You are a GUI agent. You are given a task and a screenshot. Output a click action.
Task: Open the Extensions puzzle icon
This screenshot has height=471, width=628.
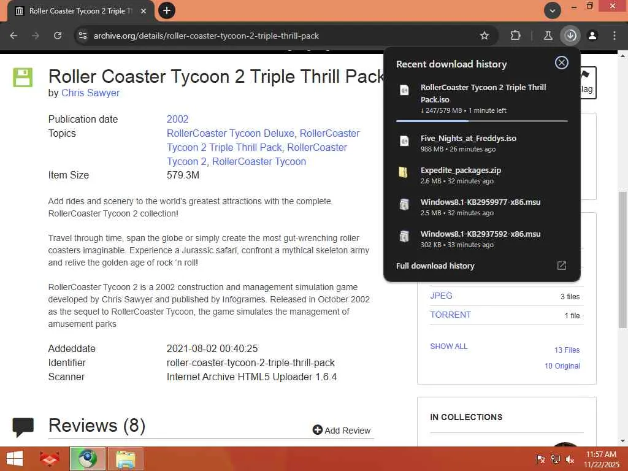click(x=515, y=36)
